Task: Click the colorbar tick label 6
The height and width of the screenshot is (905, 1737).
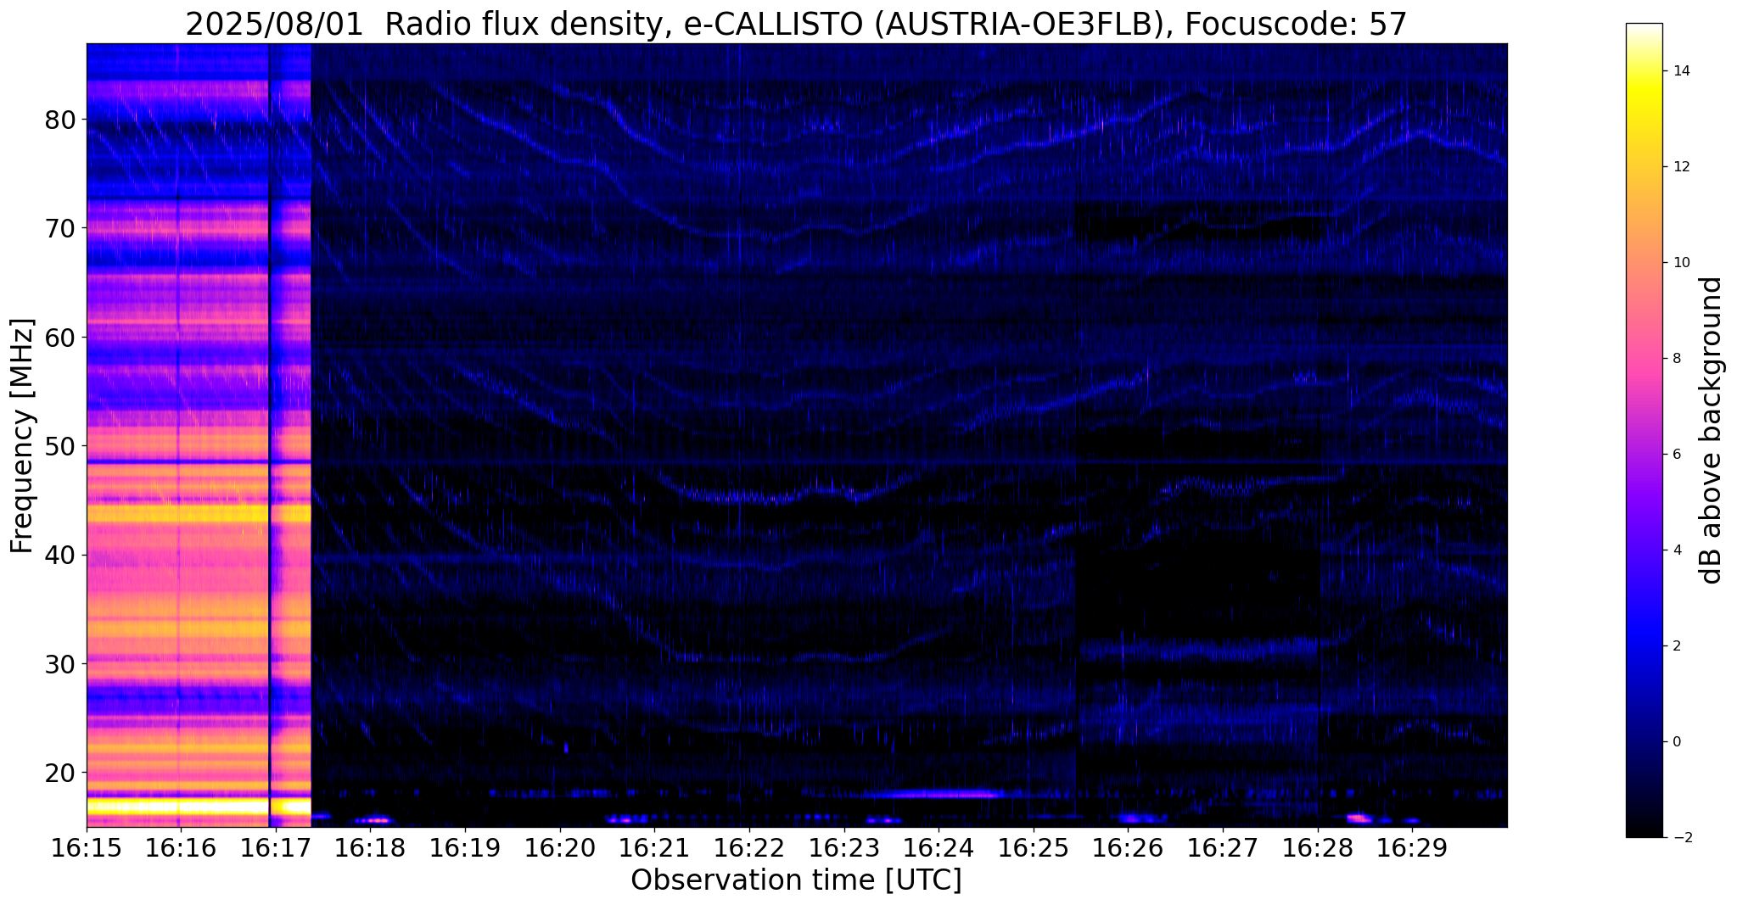Action: 1676,455
